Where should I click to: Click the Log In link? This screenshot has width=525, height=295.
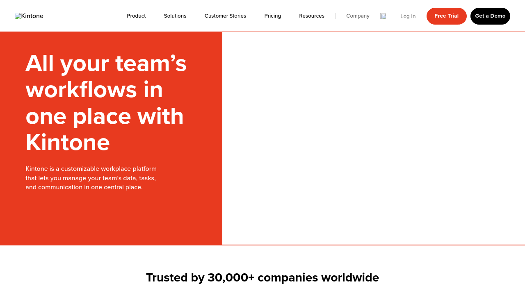[x=408, y=16]
